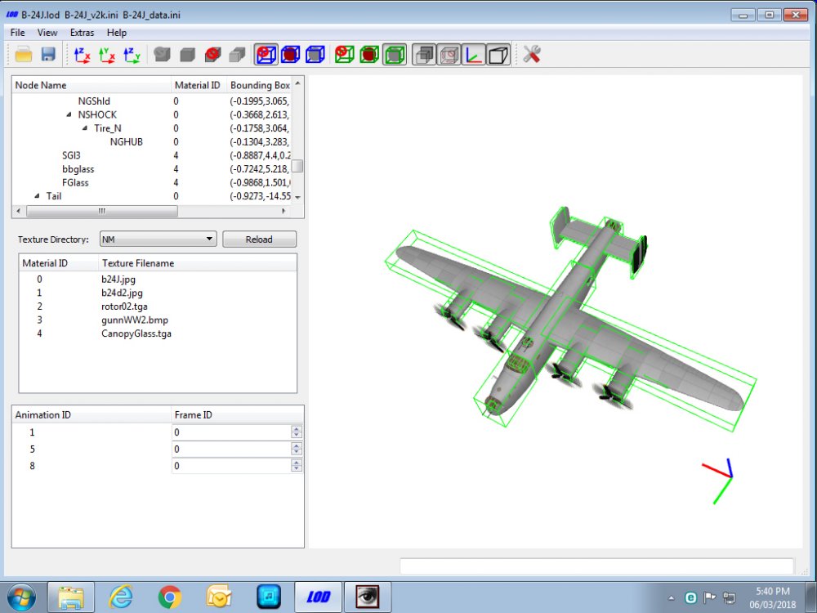Viewport: 817px width, 613px height.
Task: Click the Bounding Box column header
Action: [260, 85]
